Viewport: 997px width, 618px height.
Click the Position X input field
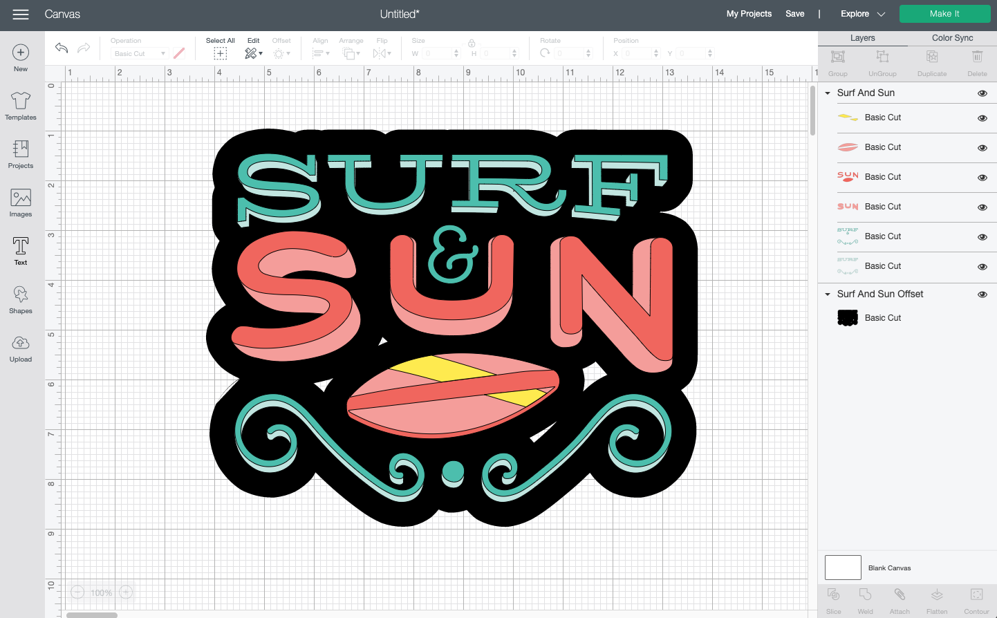coord(637,53)
